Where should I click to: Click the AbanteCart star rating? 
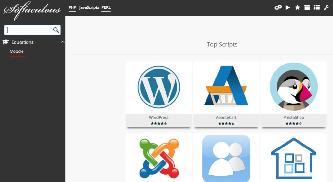[x=226, y=123]
